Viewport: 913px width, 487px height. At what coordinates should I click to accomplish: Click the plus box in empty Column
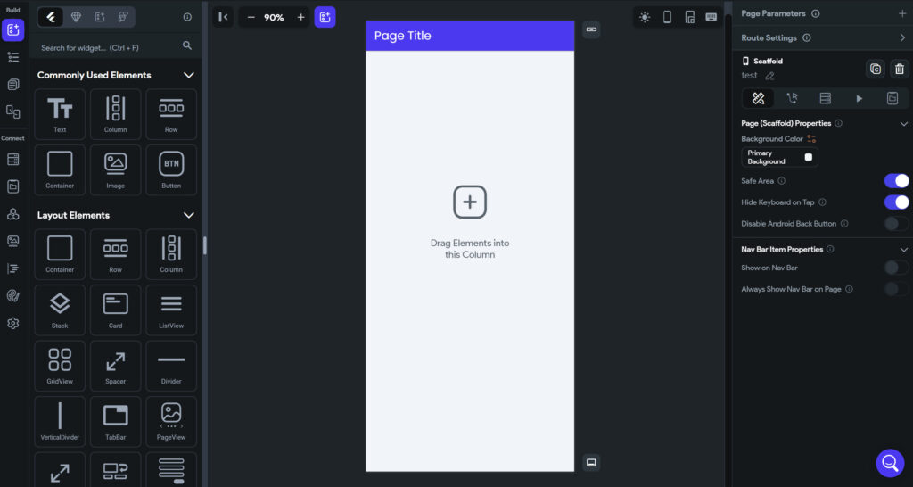pyautogui.click(x=470, y=202)
